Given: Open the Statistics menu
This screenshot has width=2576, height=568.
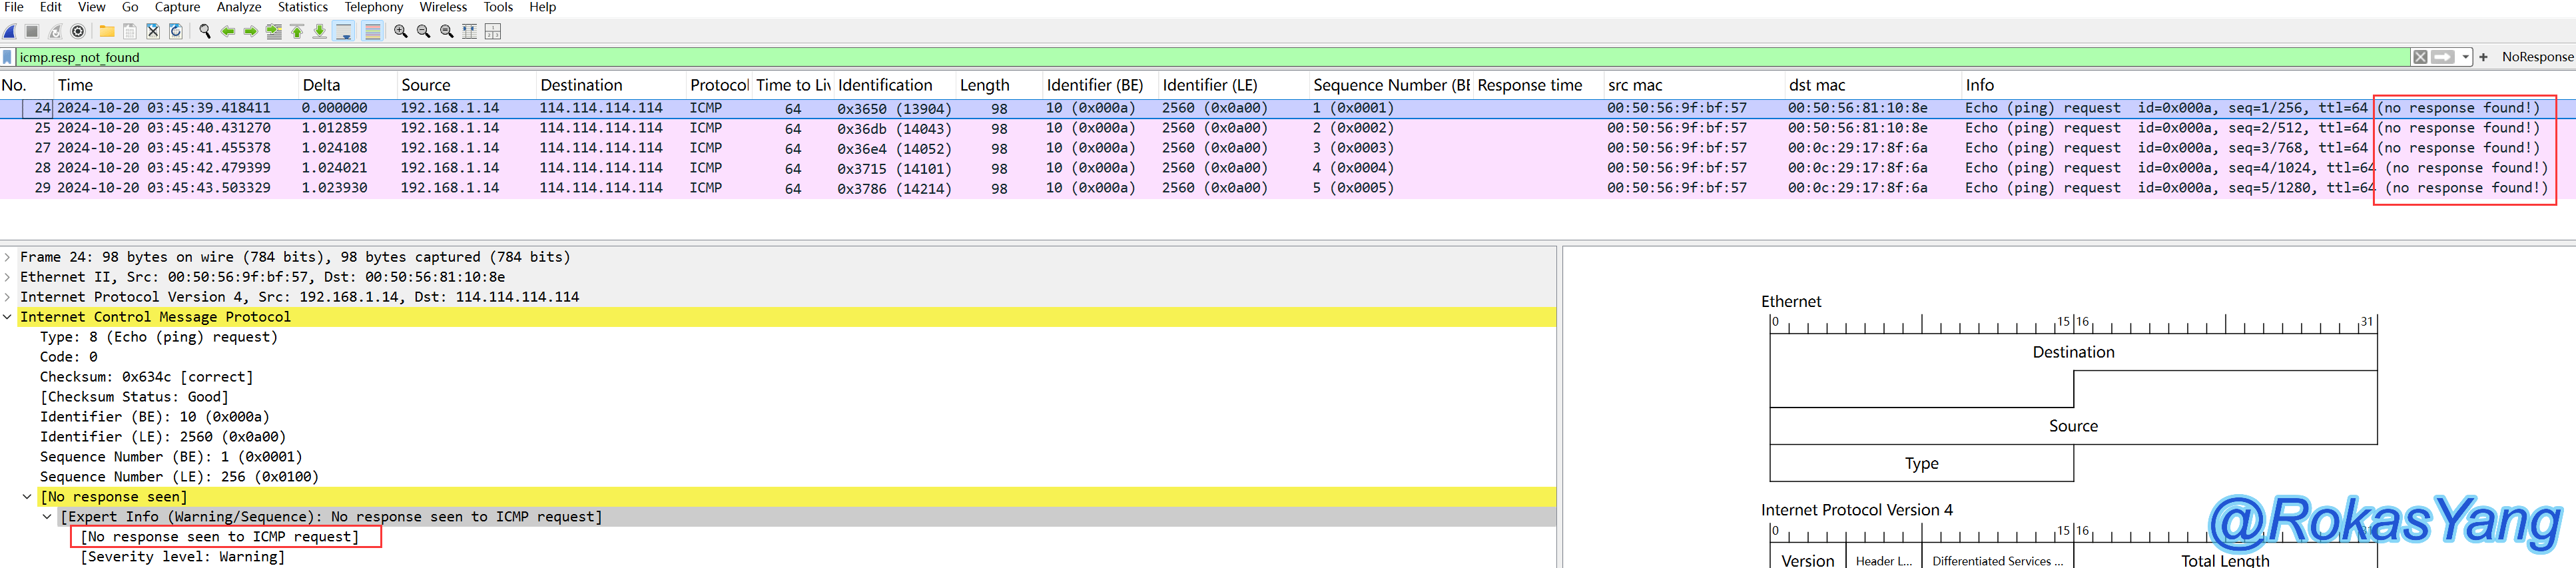Looking at the screenshot, I should pyautogui.click(x=302, y=7).
